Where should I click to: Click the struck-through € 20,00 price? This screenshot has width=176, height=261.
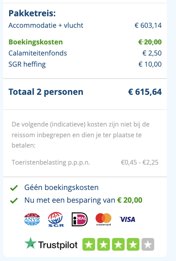pyautogui.click(x=150, y=42)
